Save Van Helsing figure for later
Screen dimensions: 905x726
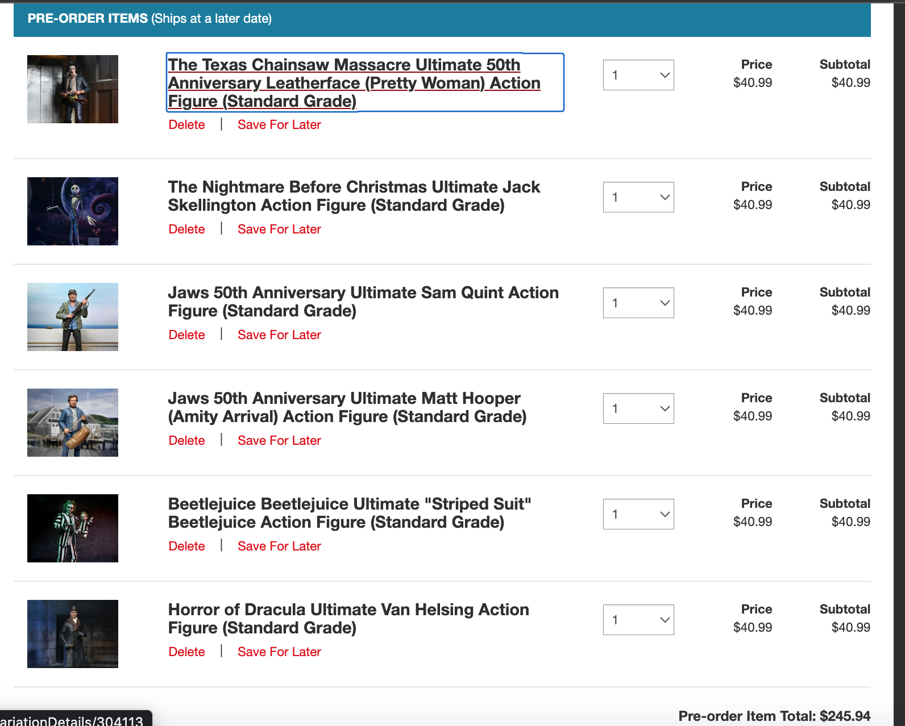279,652
